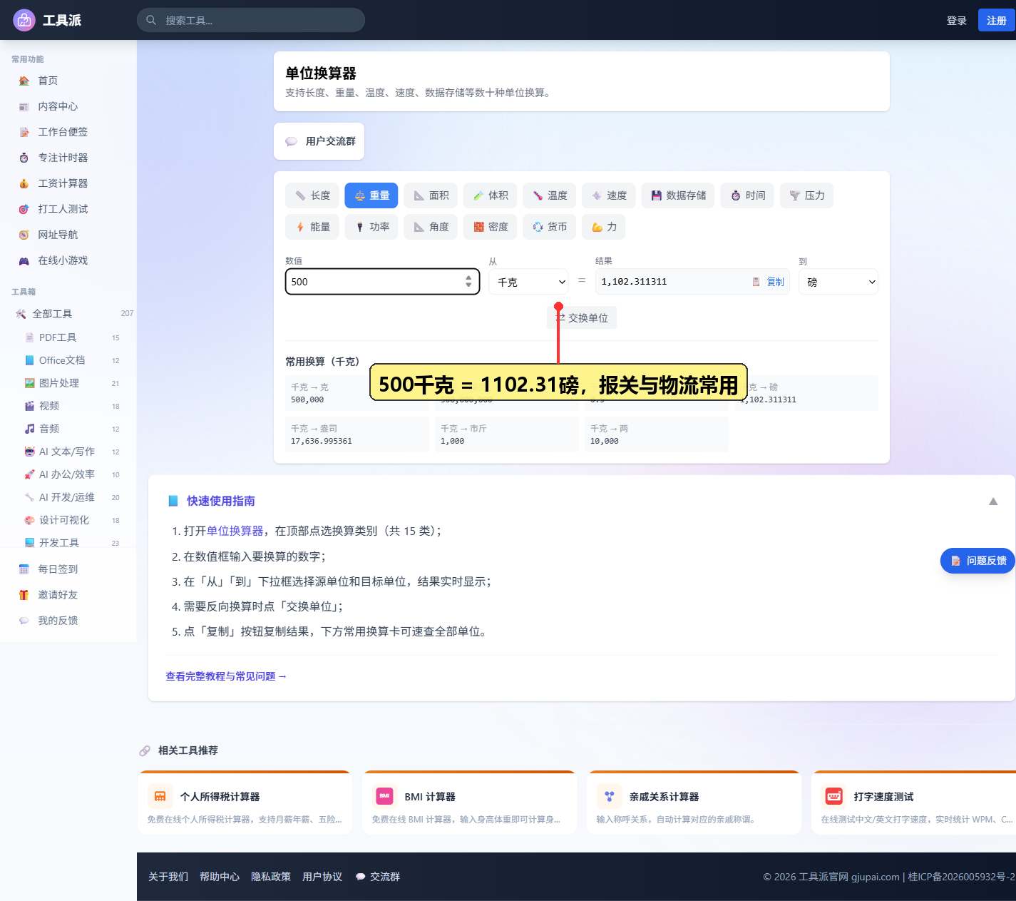1016x901 pixels.
Task: Open 每日签到 in the sidebar
Action: click(68, 569)
